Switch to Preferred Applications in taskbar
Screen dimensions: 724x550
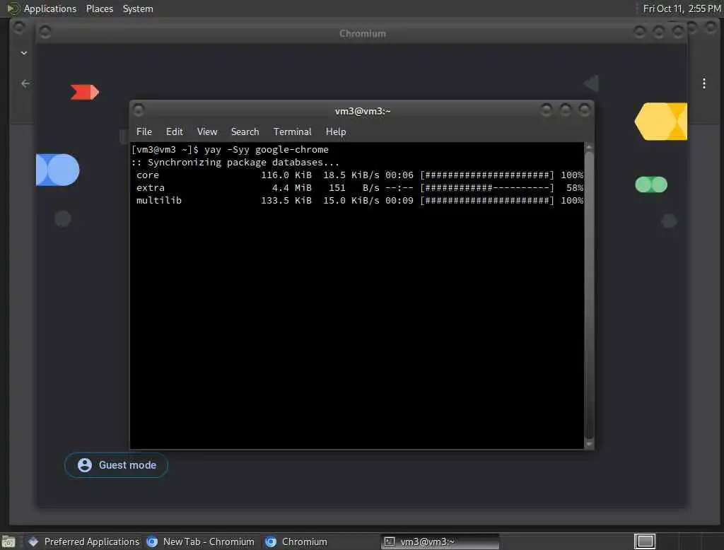click(83, 542)
